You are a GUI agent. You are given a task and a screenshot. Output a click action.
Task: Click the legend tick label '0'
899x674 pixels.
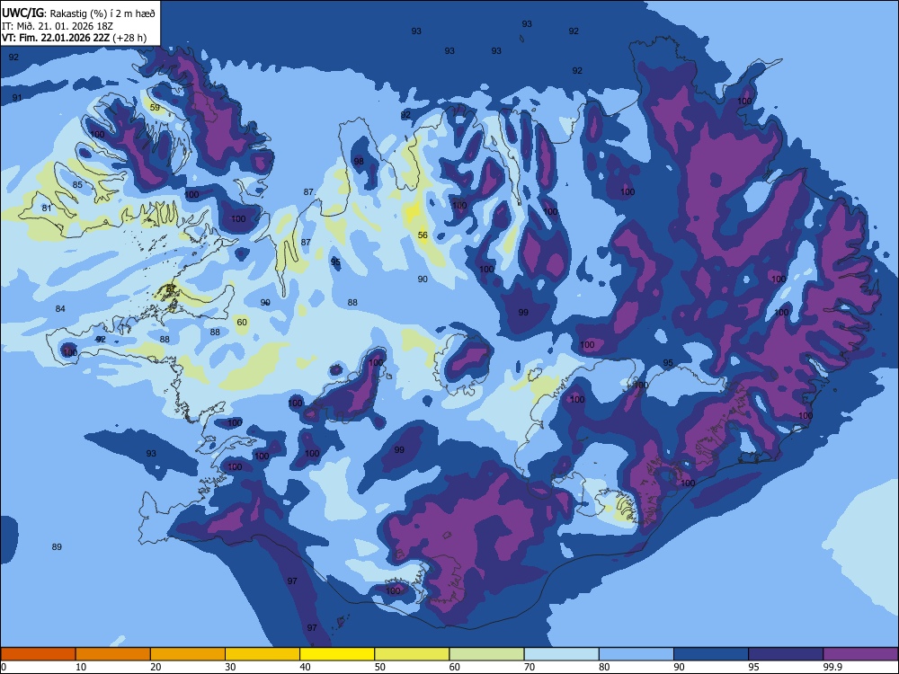tap(4, 667)
